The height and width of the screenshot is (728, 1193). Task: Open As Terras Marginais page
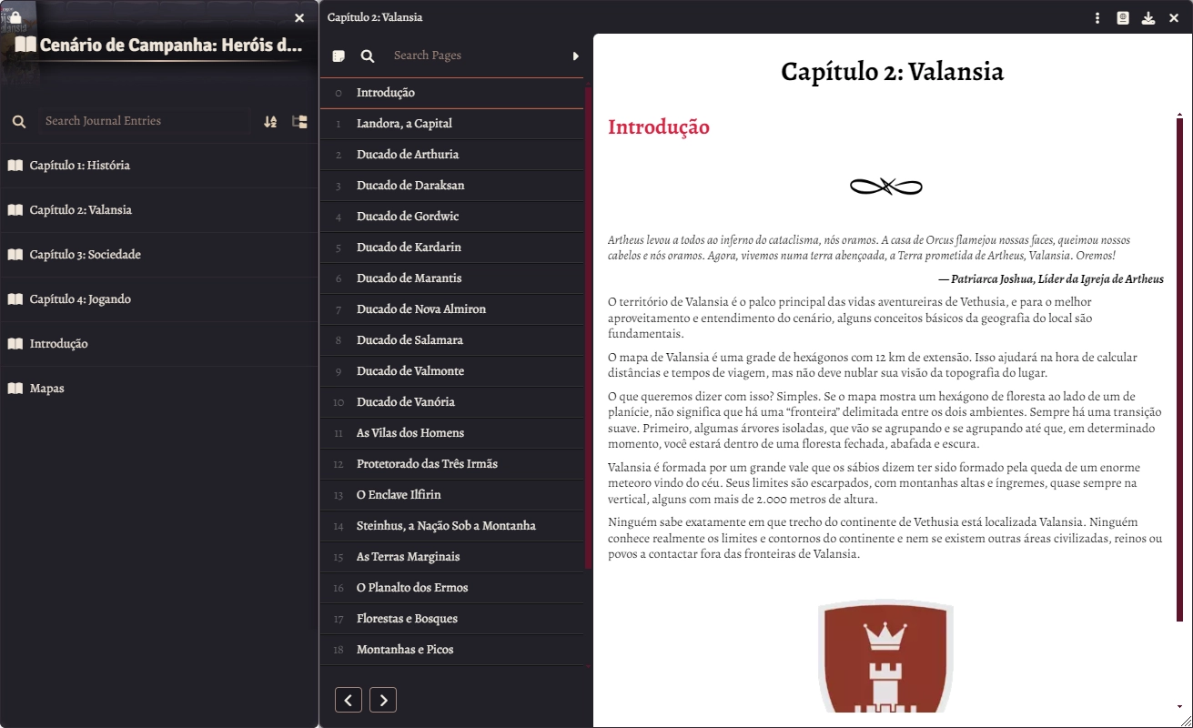(451, 557)
